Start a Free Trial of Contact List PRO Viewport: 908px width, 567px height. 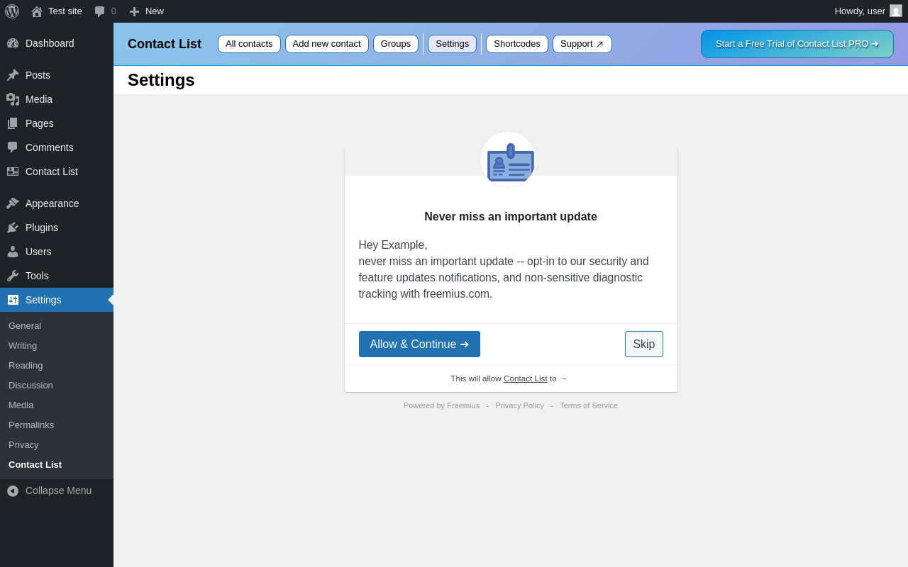pyautogui.click(x=797, y=44)
